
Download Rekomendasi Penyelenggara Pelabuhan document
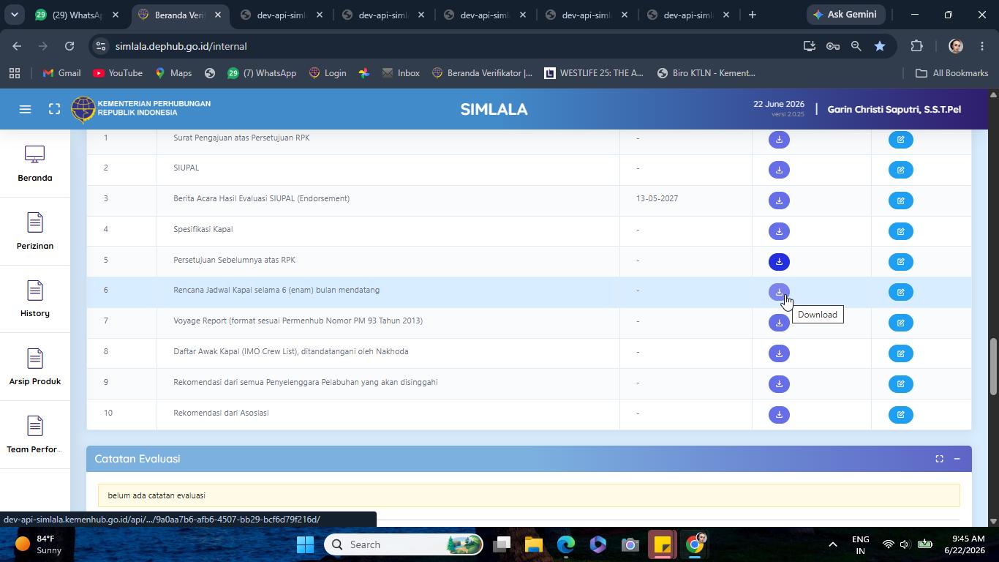point(779,384)
